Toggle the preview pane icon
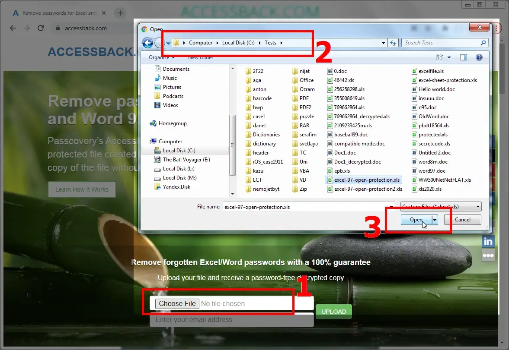This screenshot has height=350, width=509. [464, 57]
